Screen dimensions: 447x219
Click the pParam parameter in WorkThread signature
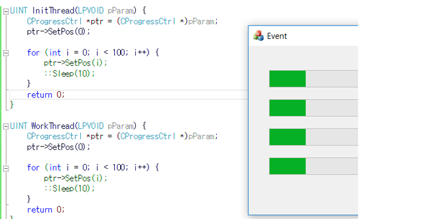pos(120,126)
